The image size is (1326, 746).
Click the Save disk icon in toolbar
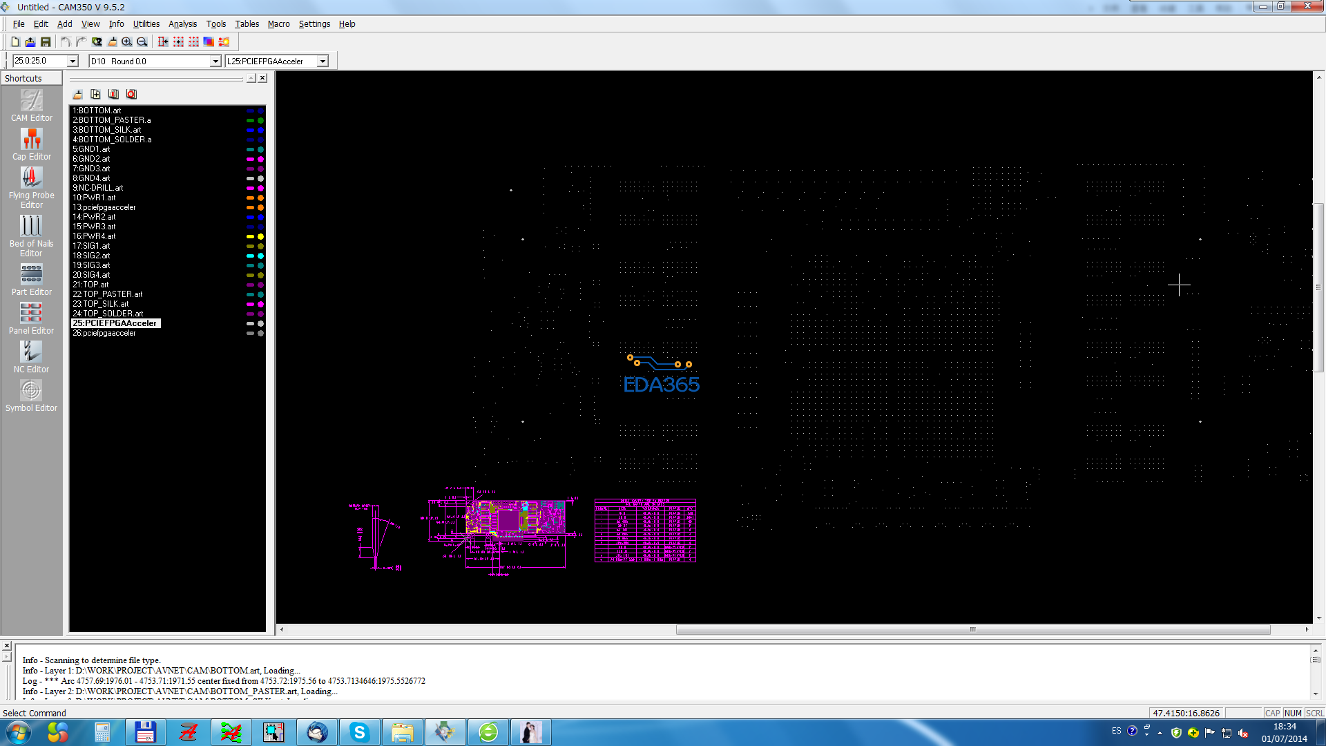tap(46, 42)
